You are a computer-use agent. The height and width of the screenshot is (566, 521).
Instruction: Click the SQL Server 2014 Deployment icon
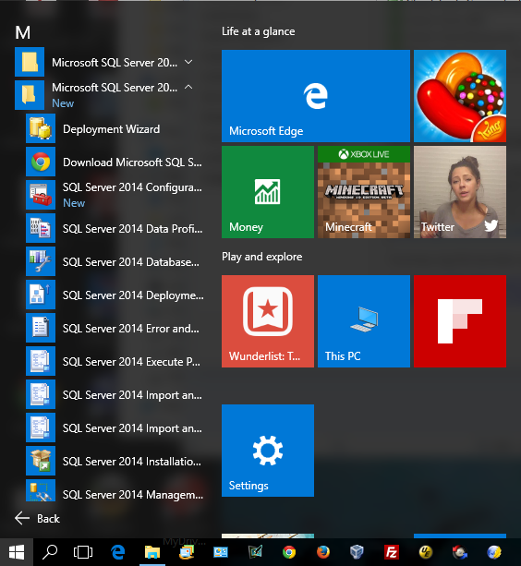(x=41, y=295)
